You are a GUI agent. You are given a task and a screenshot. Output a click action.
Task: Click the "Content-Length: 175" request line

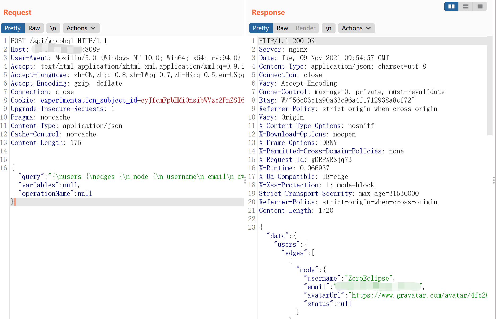46,143
